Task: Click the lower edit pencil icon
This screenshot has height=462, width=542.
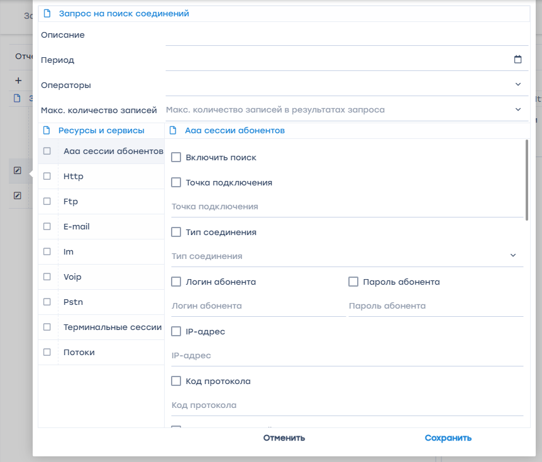Action: pos(18,195)
